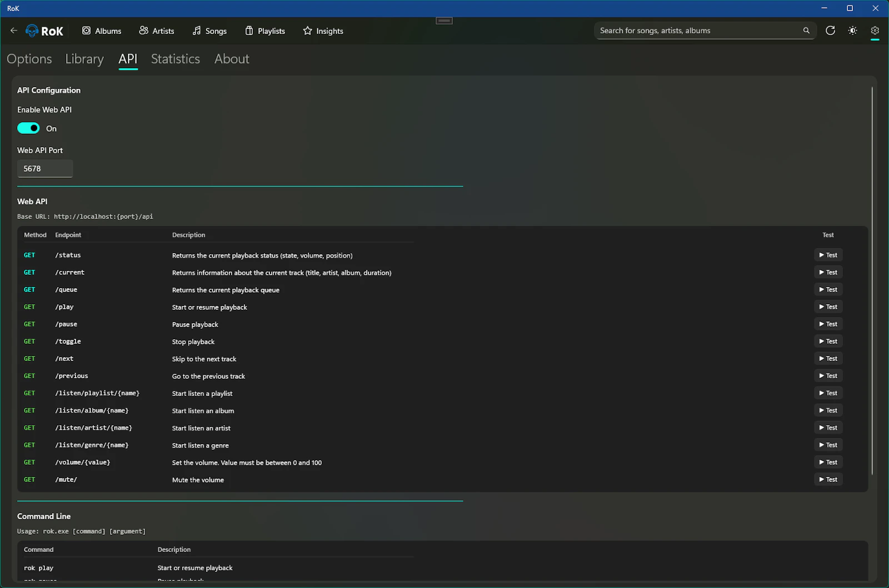Switch to the Statistics tab
The image size is (889, 588).
point(176,59)
